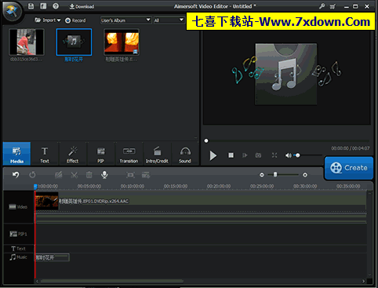
Task: Click the 00:10:00:00 mark on timeline ruler
Action: coord(133,186)
